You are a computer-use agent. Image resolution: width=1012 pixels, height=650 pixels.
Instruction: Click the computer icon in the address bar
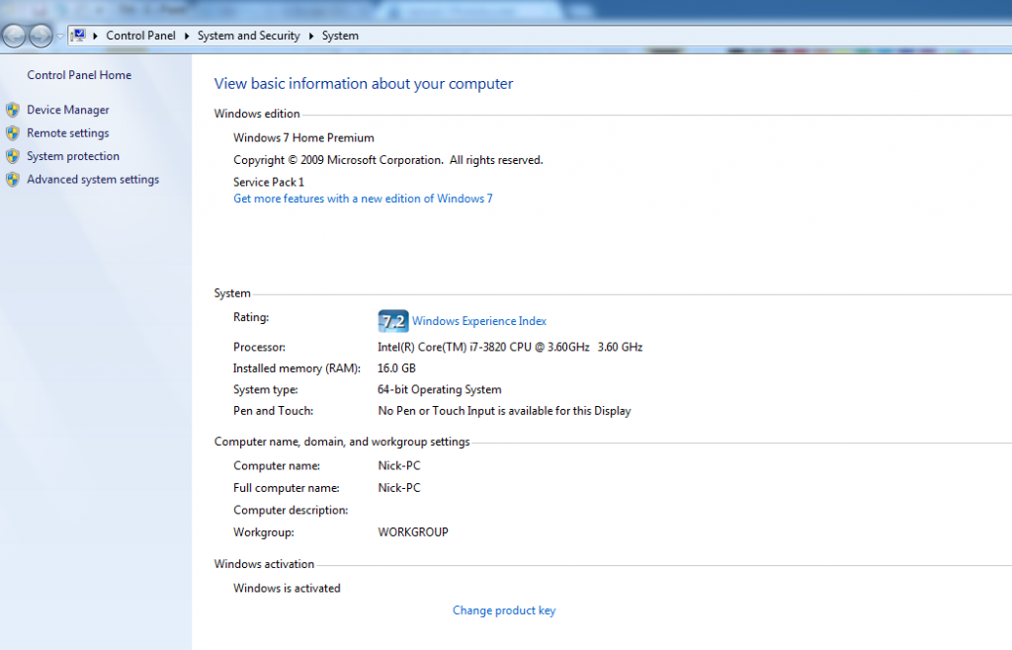point(78,36)
